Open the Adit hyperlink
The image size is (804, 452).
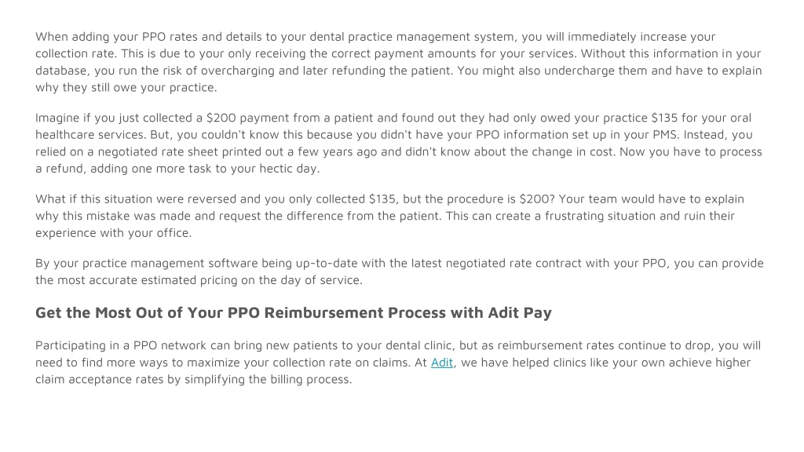tap(441, 363)
